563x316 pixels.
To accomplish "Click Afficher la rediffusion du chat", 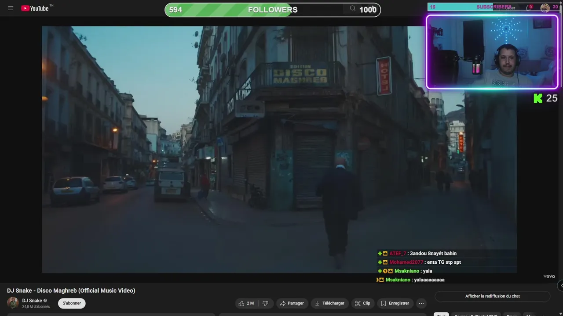I will coord(493,296).
